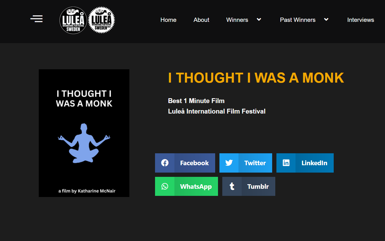Open the Winners menu
The image size is (385, 241).
pos(237,20)
